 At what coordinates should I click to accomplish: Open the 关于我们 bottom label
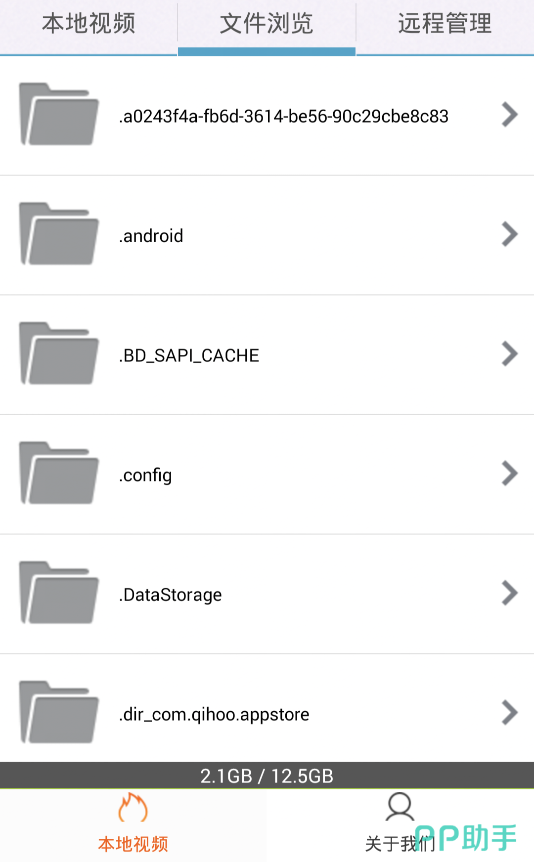391,844
